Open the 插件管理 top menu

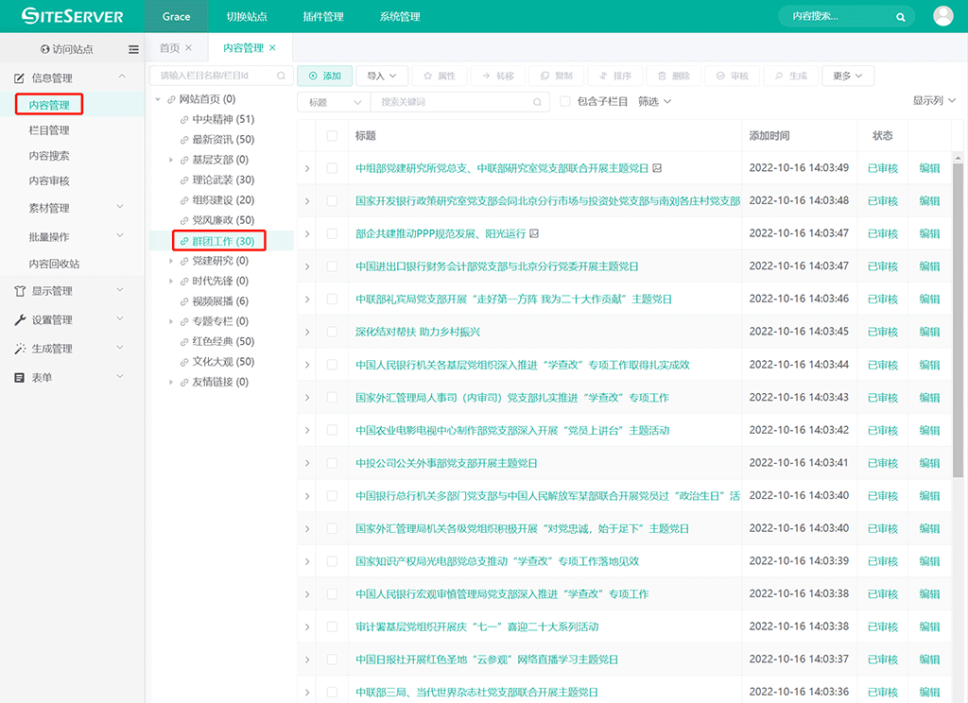[x=324, y=17]
